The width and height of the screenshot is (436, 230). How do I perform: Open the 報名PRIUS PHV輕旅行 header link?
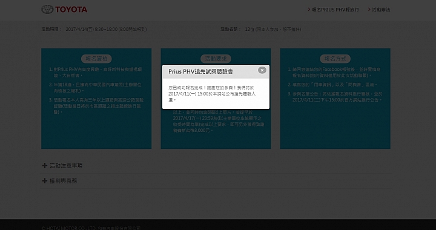pyautogui.click(x=334, y=10)
